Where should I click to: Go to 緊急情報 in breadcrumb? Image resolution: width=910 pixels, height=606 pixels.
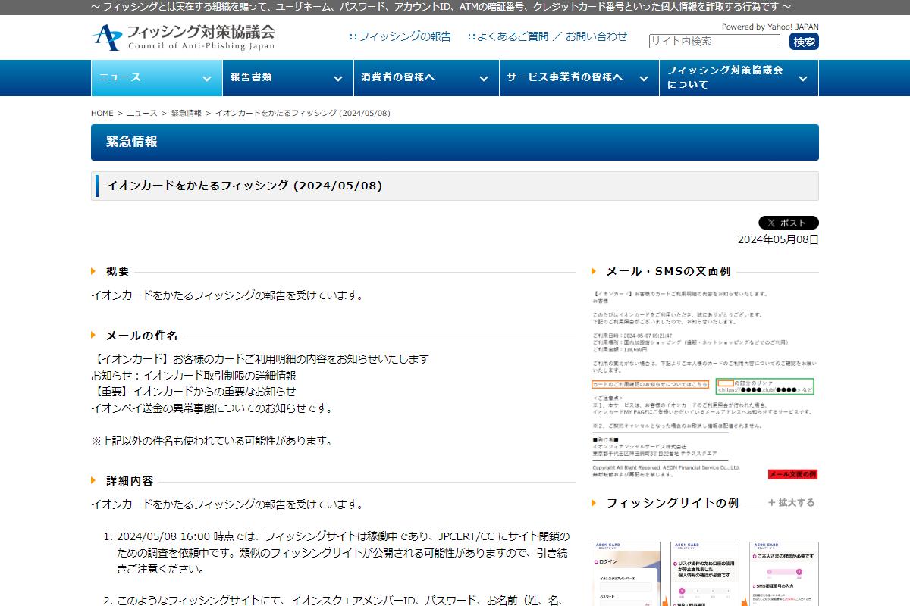click(x=187, y=113)
